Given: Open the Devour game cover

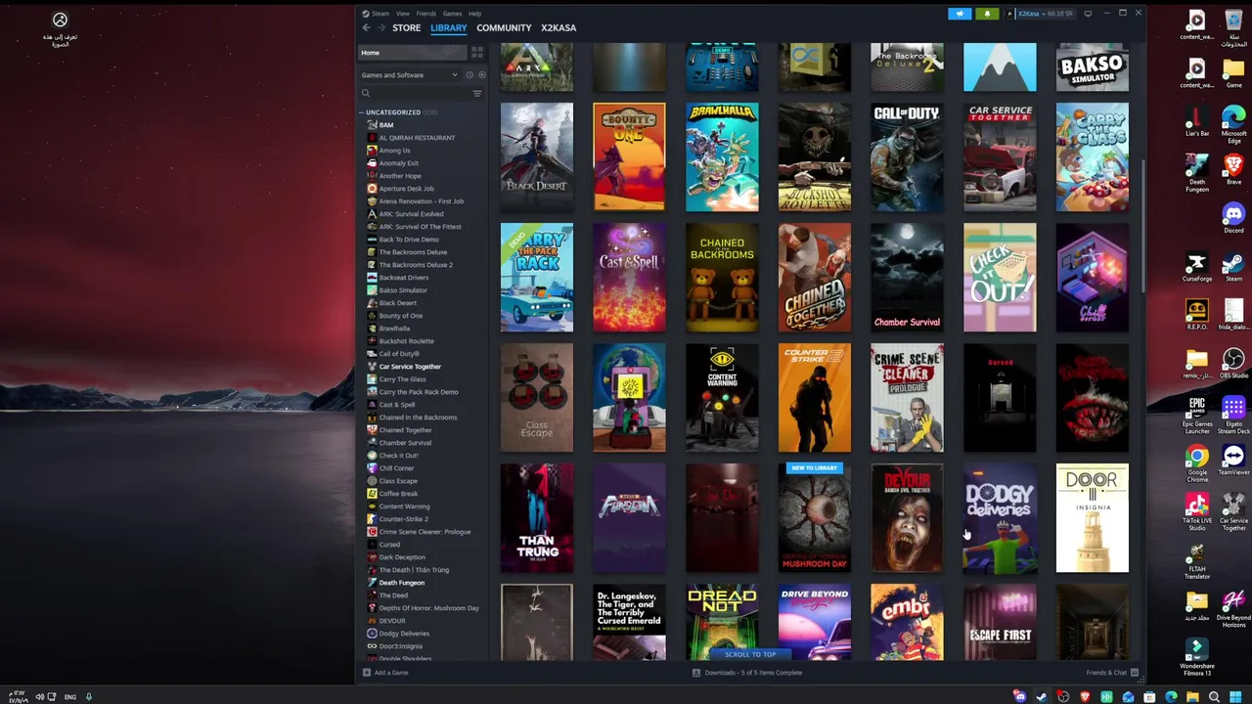Looking at the screenshot, I should click(x=907, y=518).
